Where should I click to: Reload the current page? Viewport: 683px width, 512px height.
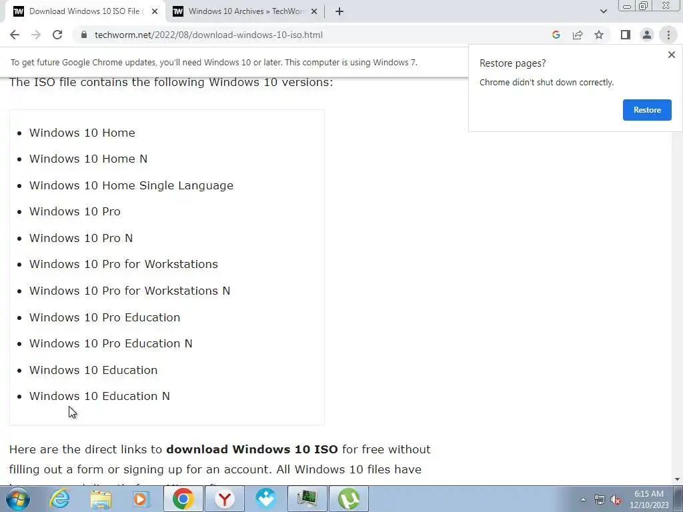coord(57,35)
